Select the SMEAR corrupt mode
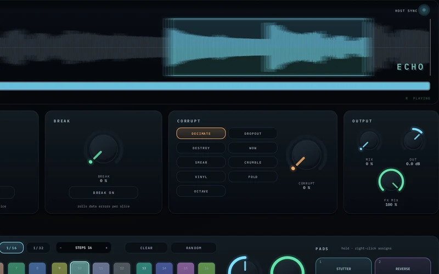Image resolution: width=439 pixels, height=274 pixels. click(201, 162)
